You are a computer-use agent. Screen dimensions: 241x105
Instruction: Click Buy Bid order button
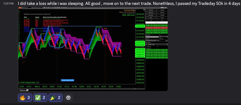coord(151,15)
